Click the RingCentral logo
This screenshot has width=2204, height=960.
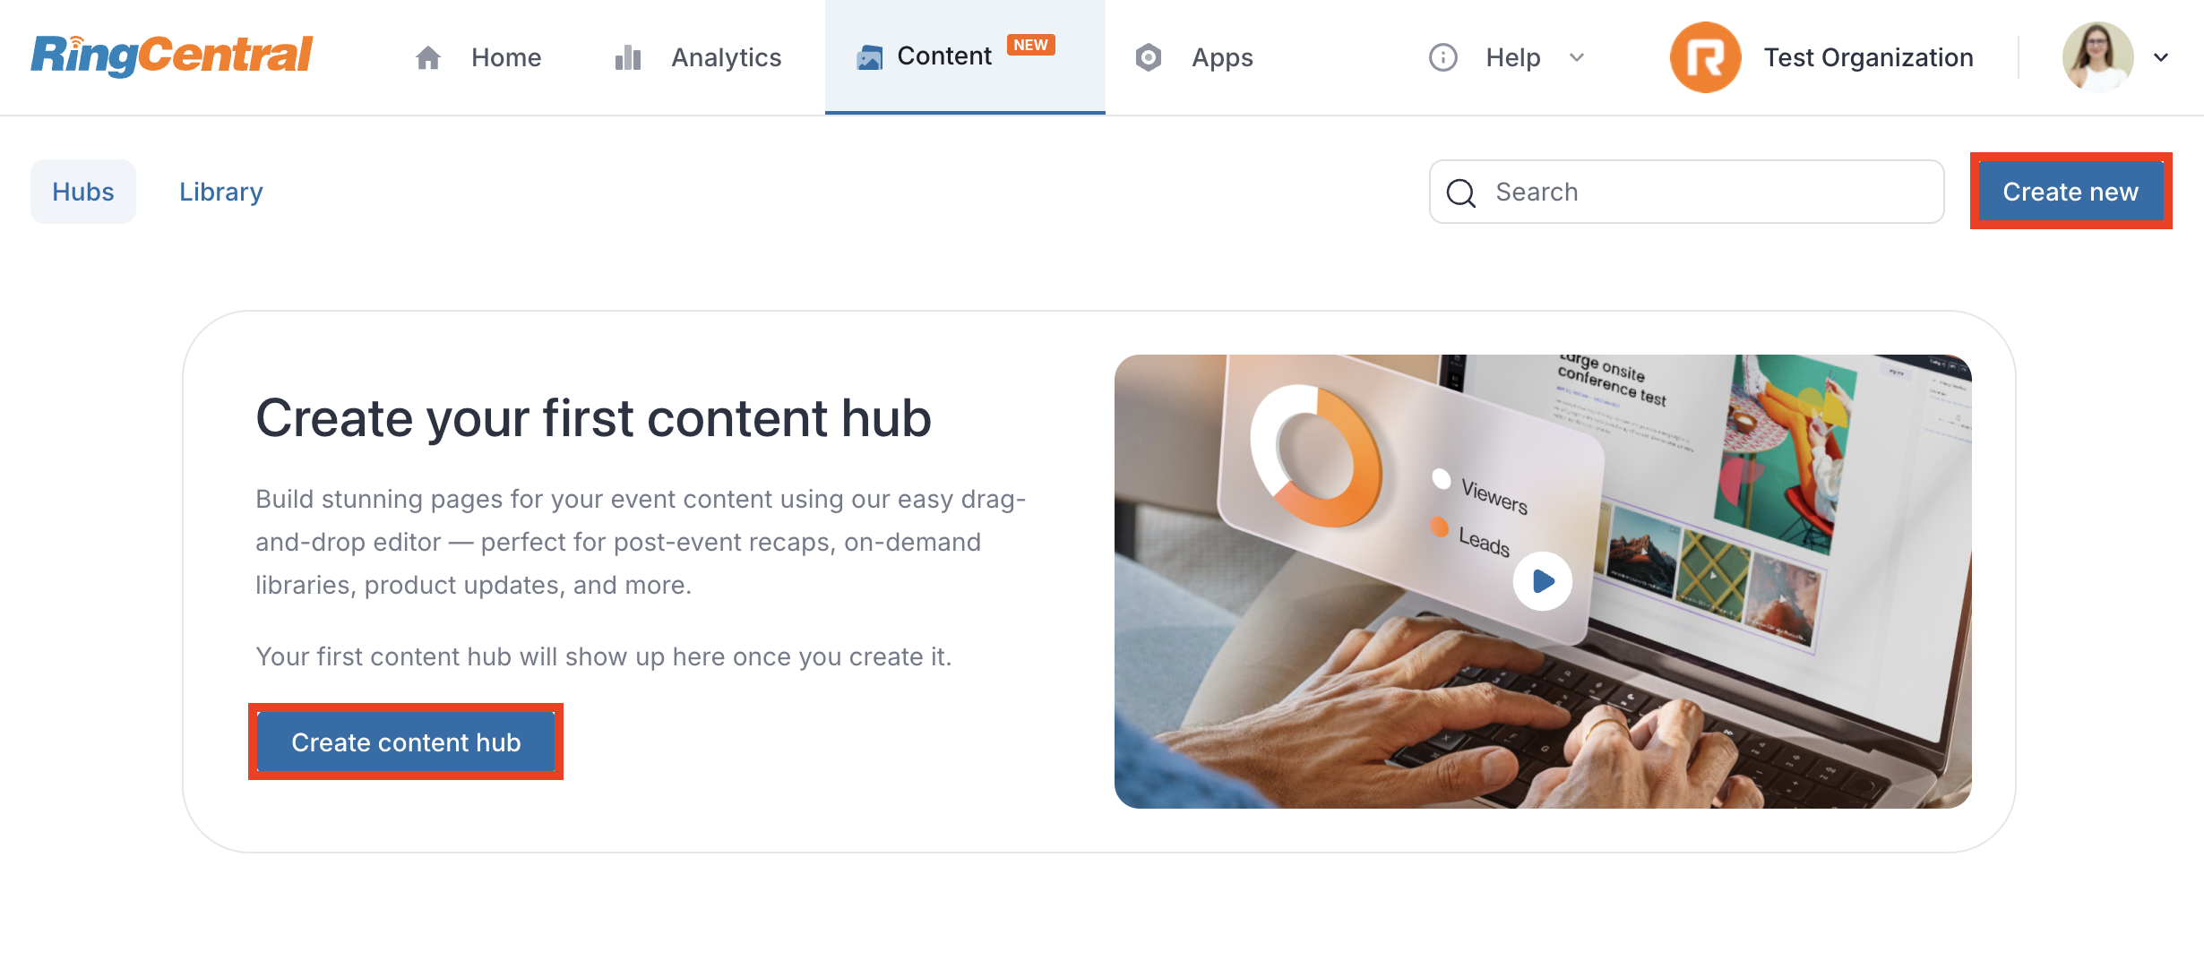(172, 56)
